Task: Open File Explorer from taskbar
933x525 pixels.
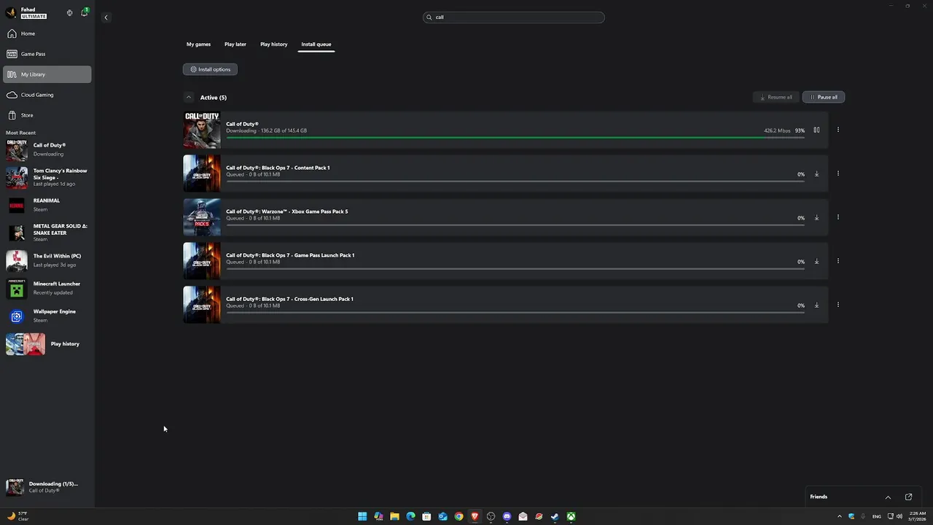Action: pyautogui.click(x=394, y=516)
